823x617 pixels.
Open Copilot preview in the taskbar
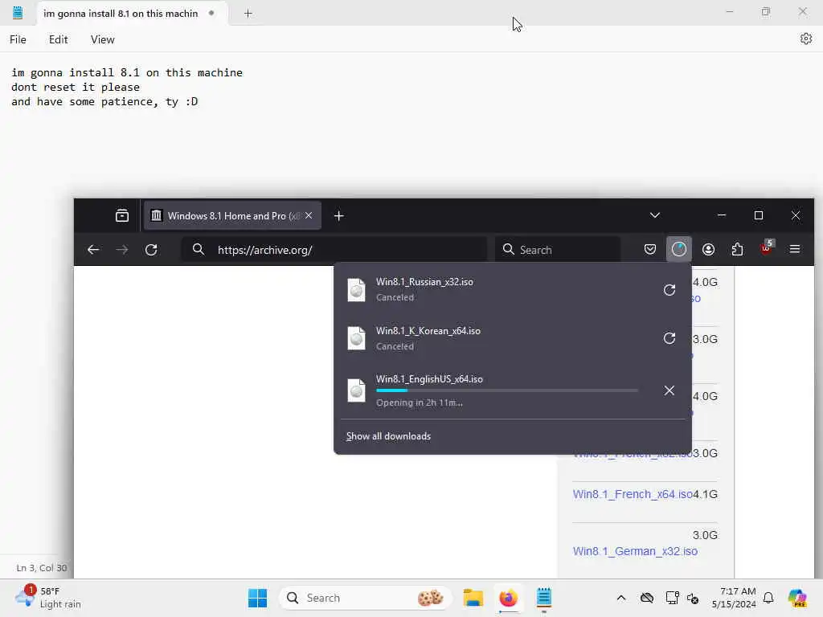[796, 598]
